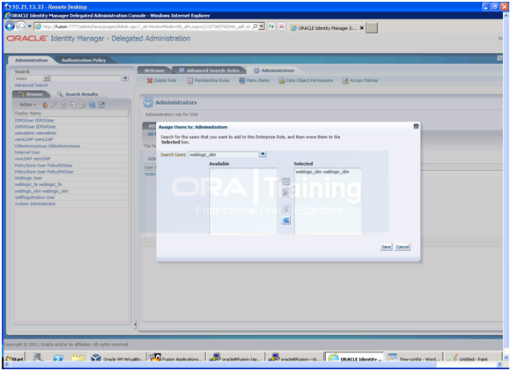
Task: Click the Search Users input field
Action: point(223,154)
